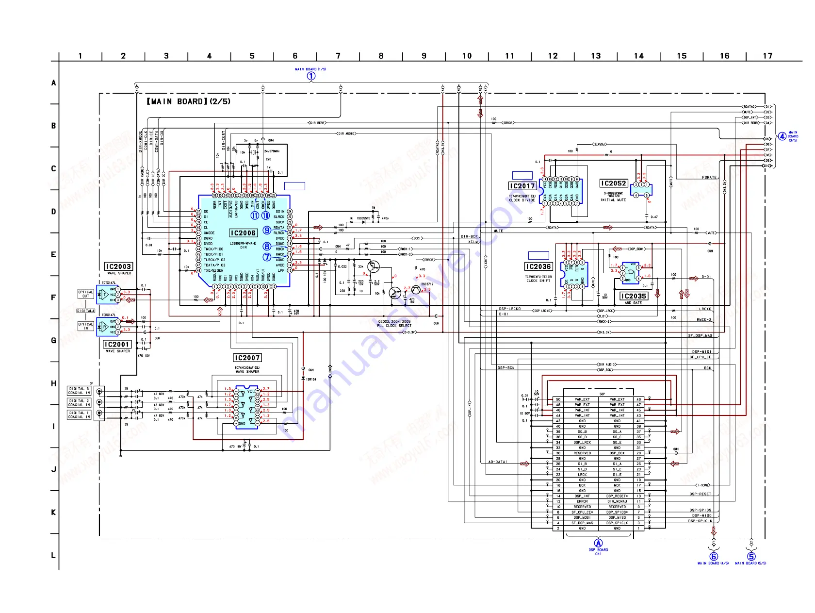This screenshot has height=613, width=815.
Task: Select waveform marker 11 inside IC2006
Action: (255, 215)
